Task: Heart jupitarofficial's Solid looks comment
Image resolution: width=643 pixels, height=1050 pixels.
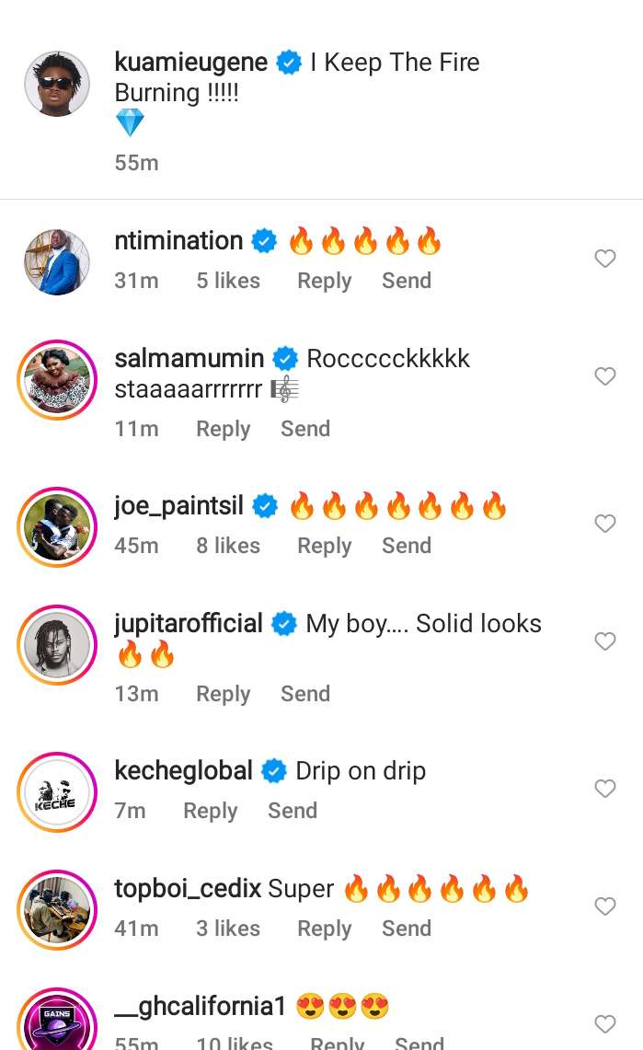Action: [604, 641]
